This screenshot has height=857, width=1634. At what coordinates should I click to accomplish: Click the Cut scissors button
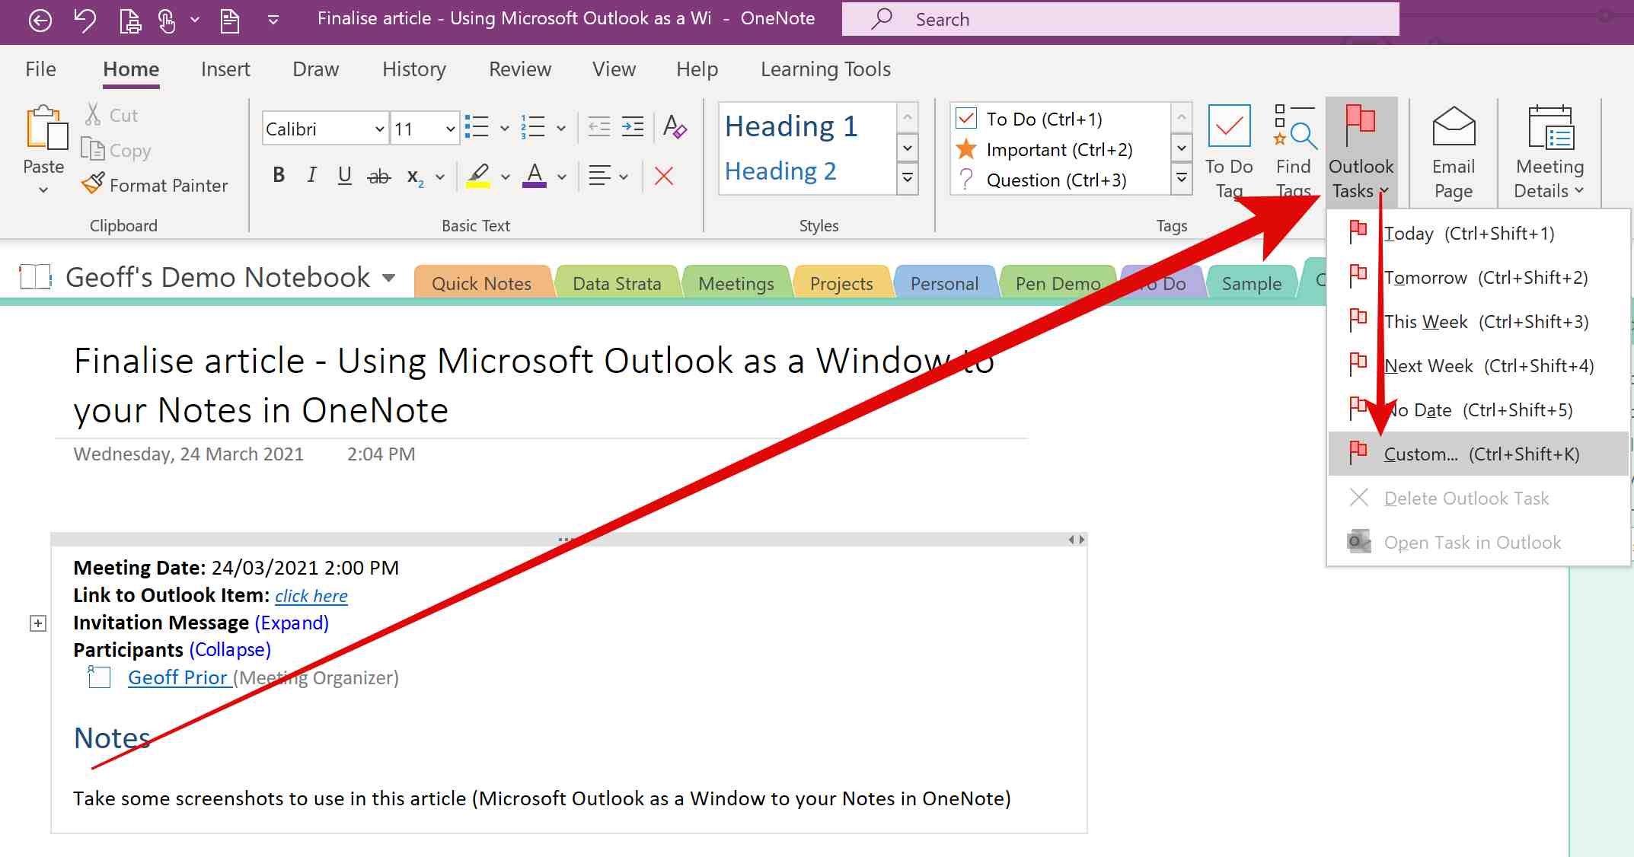111,115
